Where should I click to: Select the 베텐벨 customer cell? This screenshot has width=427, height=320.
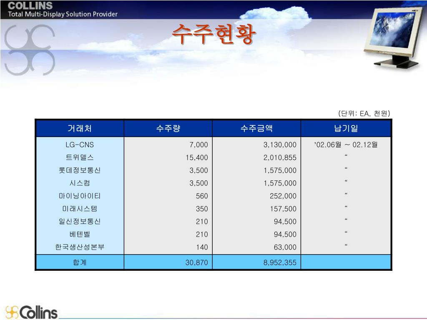point(80,234)
